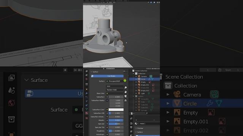Screen dimensions: 243x136
Task: Click the Roughness value slider
Action: tap(116, 131)
